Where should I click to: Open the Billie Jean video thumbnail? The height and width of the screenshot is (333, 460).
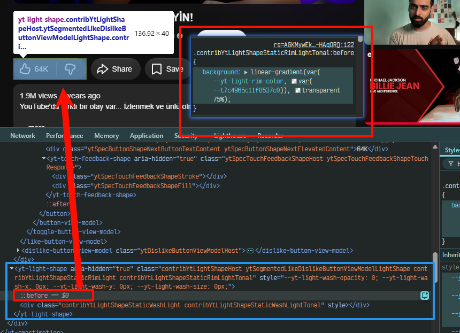tap(412, 86)
